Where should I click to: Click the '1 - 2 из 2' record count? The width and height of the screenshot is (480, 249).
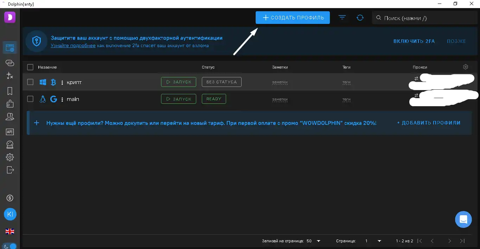tap(404, 241)
